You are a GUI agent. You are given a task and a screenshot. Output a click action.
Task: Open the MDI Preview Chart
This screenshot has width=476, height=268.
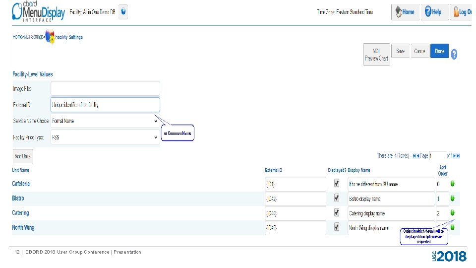click(376, 55)
